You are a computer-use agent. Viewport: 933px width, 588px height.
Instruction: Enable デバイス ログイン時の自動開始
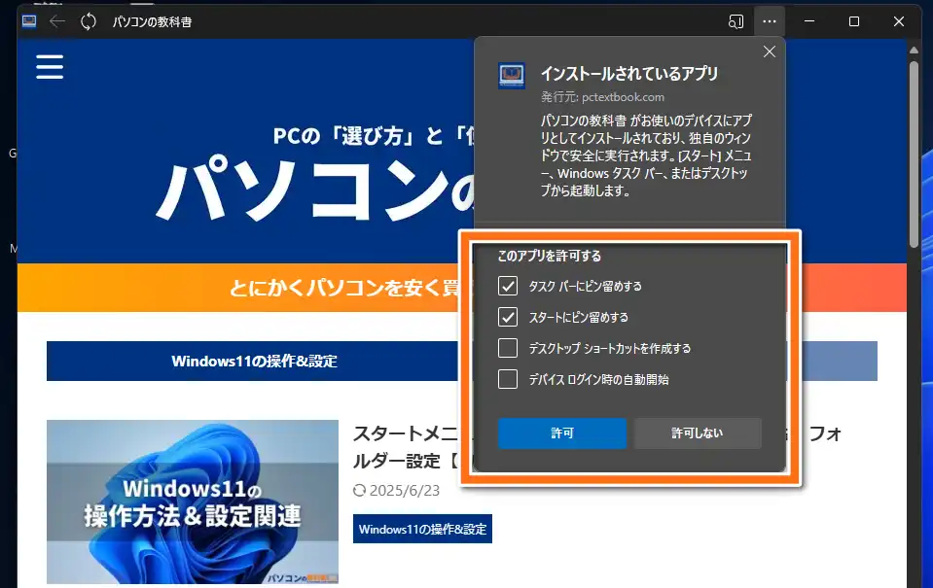pos(508,379)
